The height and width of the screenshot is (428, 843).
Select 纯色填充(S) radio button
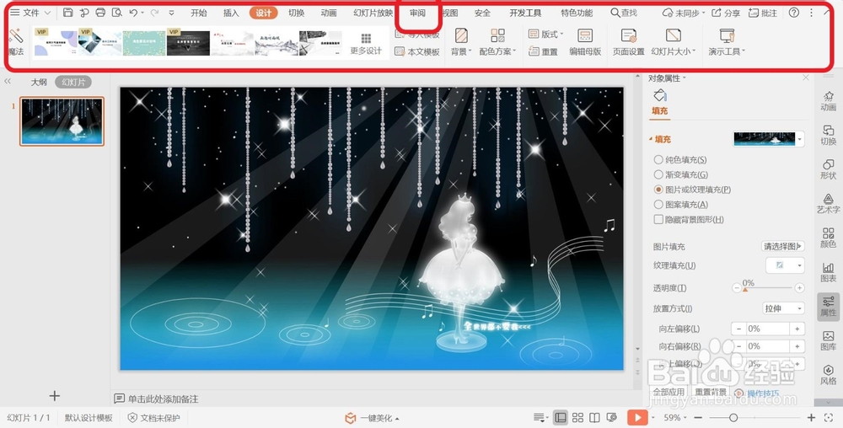658,159
